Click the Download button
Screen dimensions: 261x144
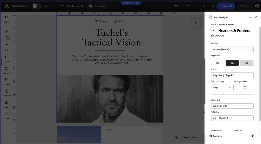coord(226,6)
